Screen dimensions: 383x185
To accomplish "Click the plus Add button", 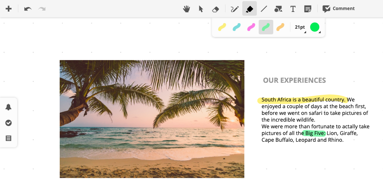I will tap(9, 9).
